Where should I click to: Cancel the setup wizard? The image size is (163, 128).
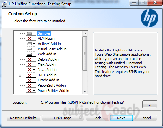(x=146, y=118)
